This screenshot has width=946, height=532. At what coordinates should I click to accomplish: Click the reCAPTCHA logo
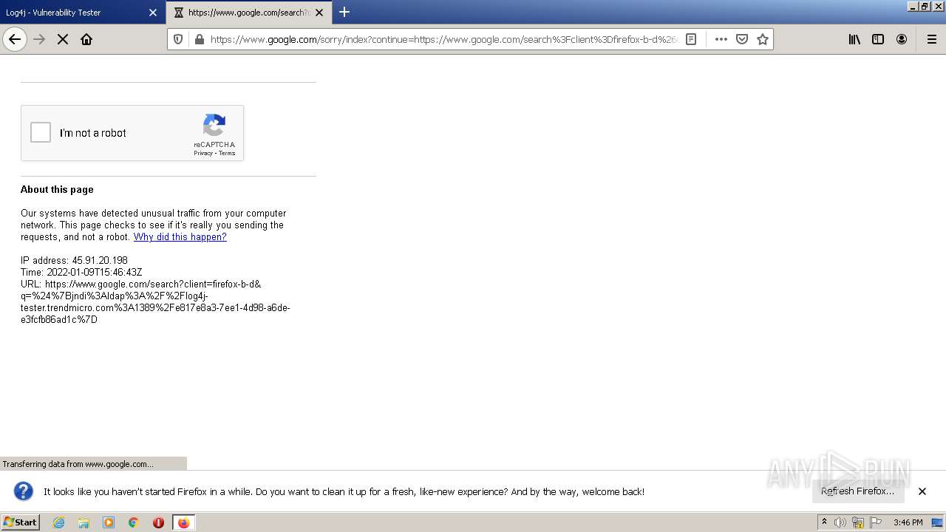[x=214, y=125]
